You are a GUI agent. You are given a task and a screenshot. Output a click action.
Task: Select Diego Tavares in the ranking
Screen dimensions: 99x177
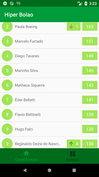[50, 56]
